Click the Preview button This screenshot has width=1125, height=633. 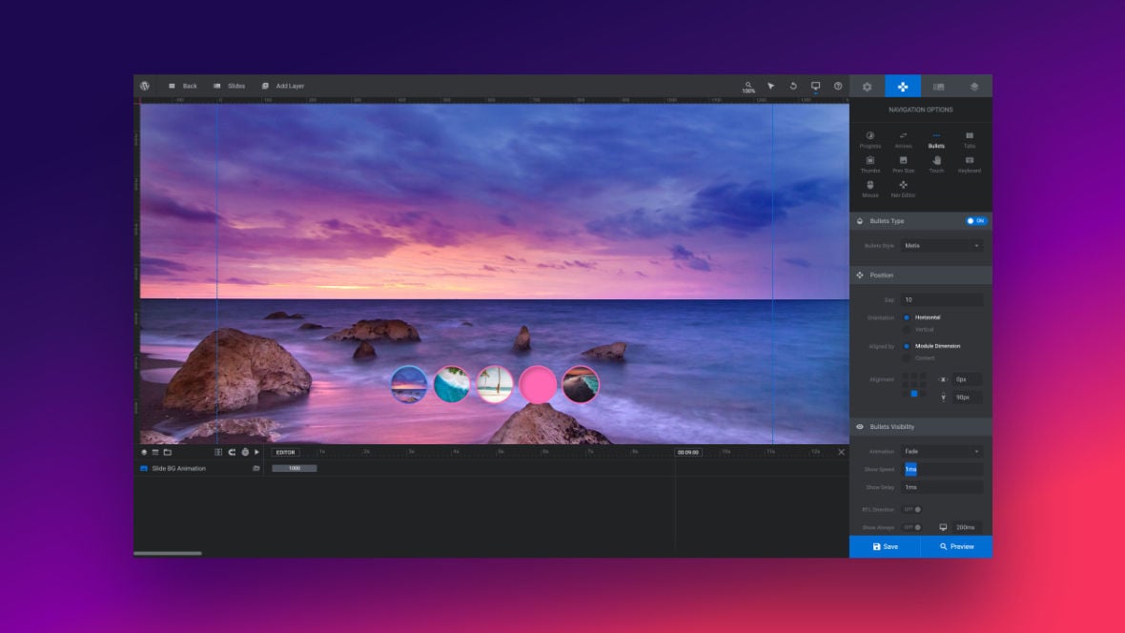click(956, 547)
